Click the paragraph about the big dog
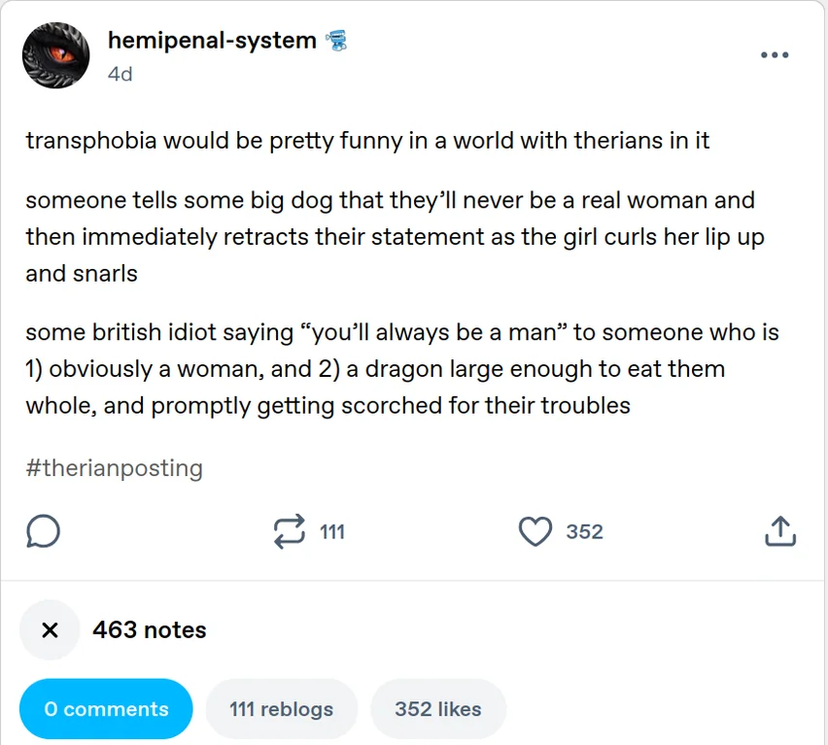This screenshot has height=745, width=828. (x=389, y=237)
